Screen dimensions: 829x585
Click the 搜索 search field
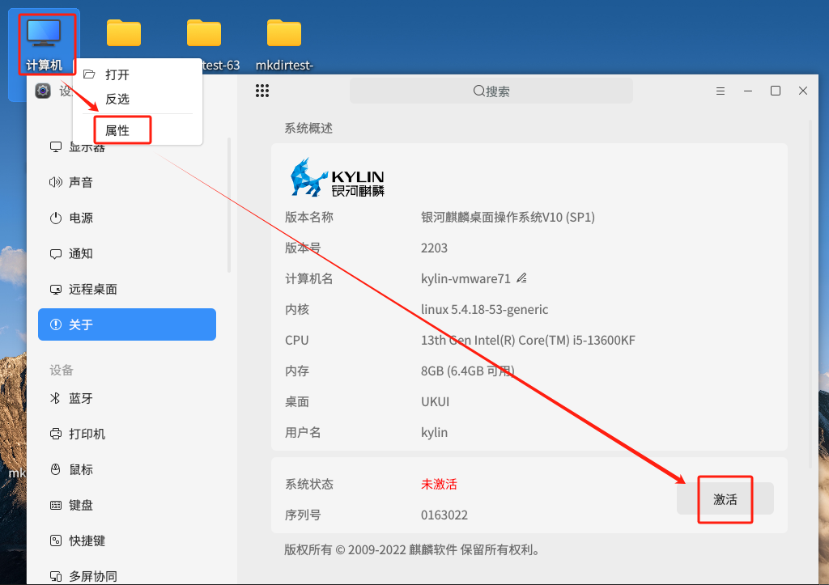[x=491, y=91]
